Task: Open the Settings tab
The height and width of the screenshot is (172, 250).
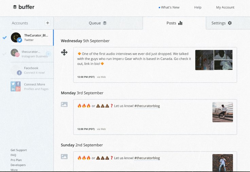Action: click(x=221, y=23)
